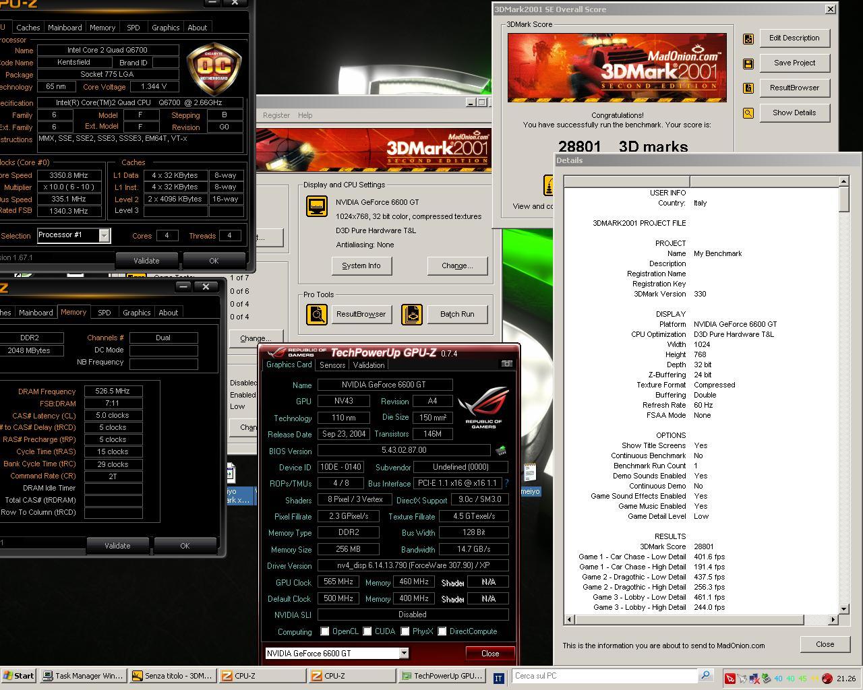863x690 pixels.
Task: Click the red cursor tray icon
Action: pos(730,679)
